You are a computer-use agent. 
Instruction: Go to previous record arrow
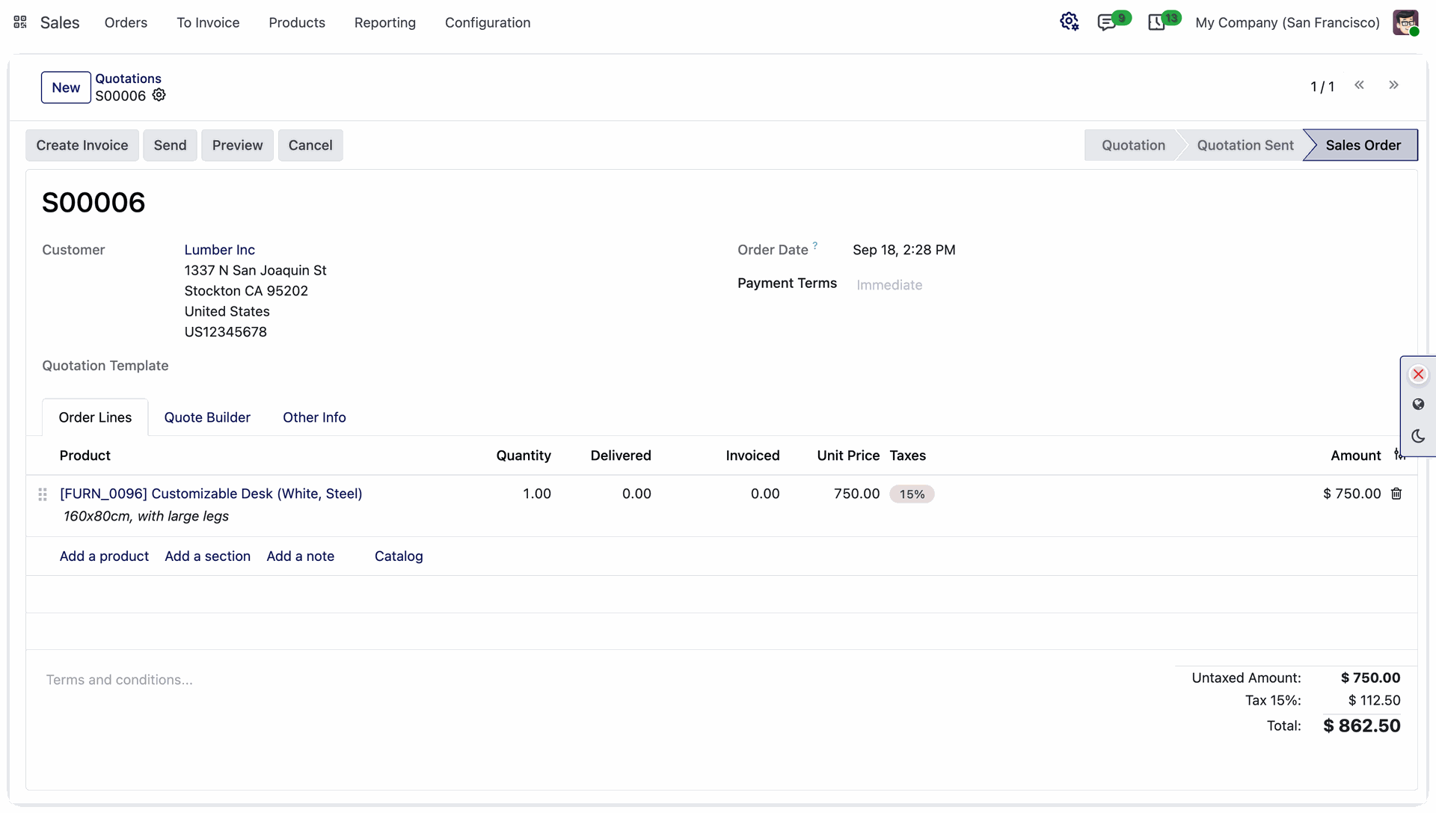click(1359, 85)
